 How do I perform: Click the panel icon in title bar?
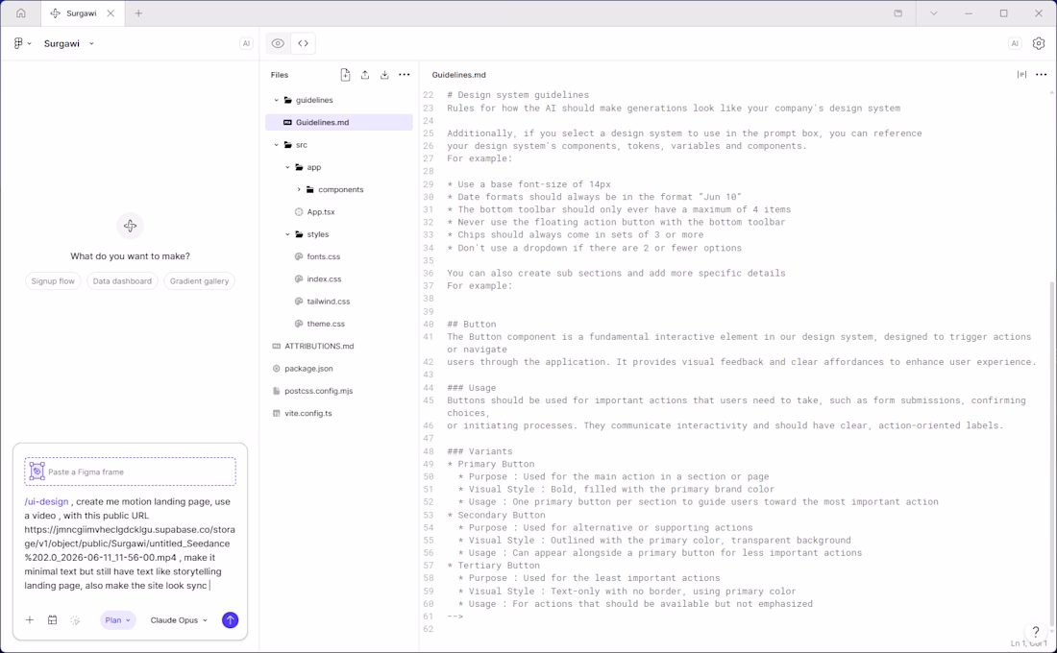coord(897,12)
